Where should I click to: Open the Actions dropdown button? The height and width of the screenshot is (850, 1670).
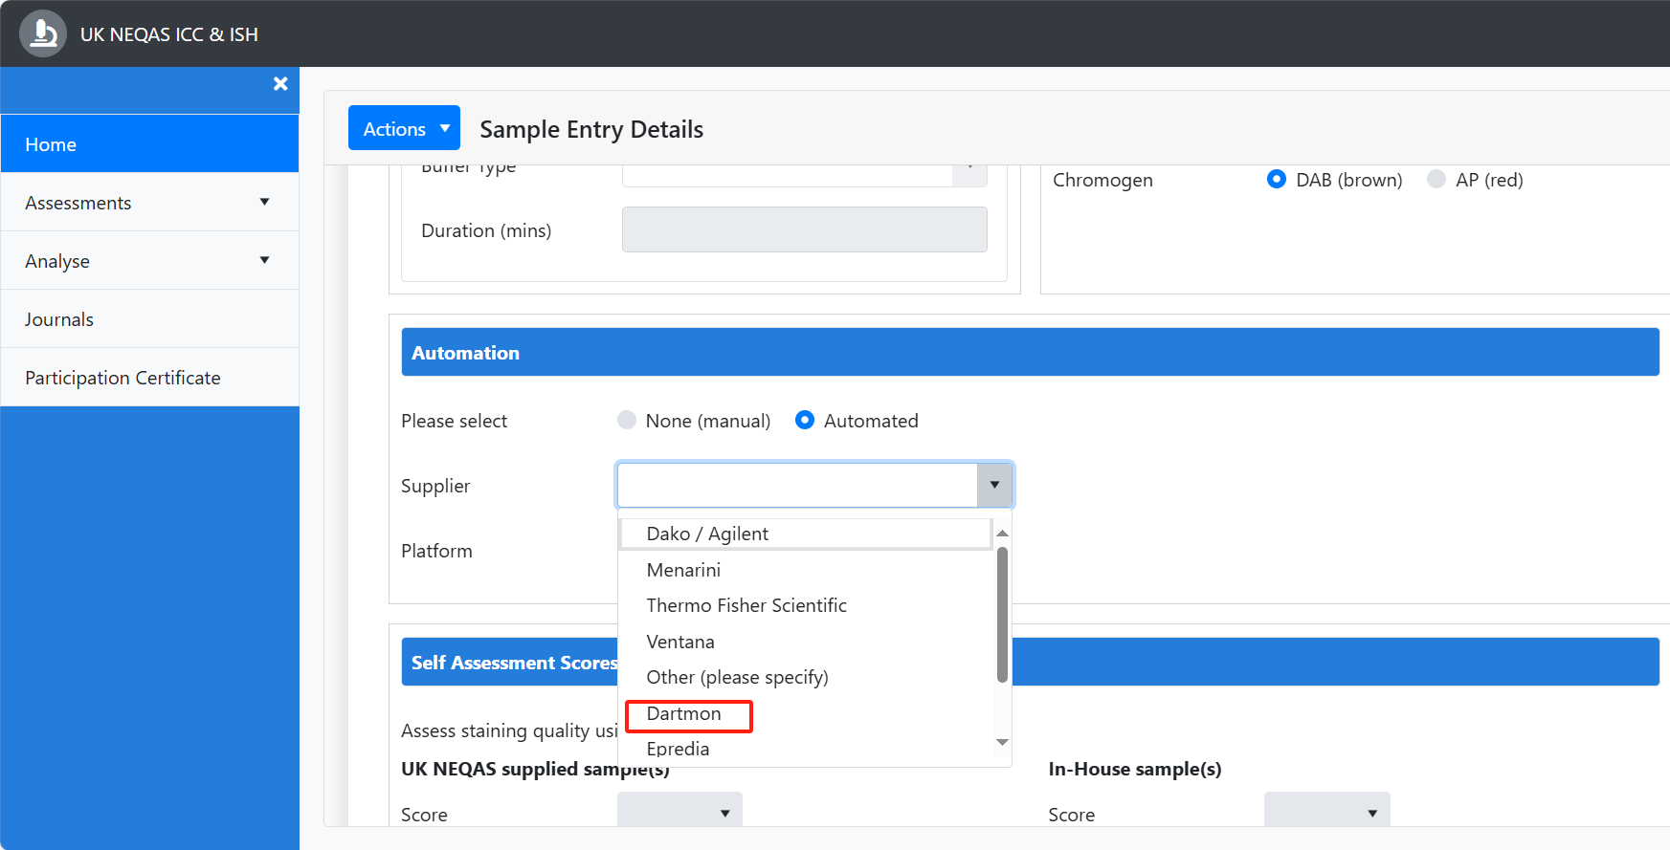[x=404, y=128]
